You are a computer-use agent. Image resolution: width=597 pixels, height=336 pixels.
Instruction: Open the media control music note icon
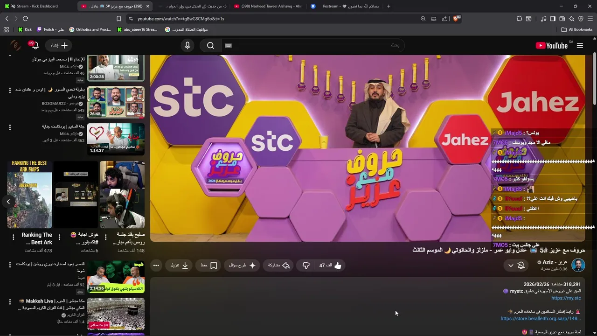pyautogui.click(x=543, y=19)
